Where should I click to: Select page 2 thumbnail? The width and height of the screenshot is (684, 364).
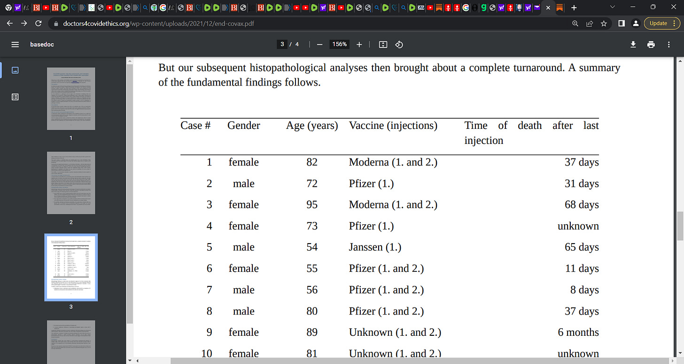[x=71, y=182]
